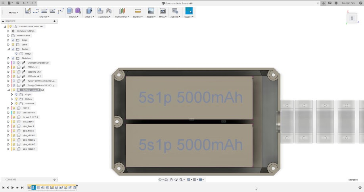Screen dimensions: 364x192
Task: Click the Undo arrow
Action: (x=24, y=3)
